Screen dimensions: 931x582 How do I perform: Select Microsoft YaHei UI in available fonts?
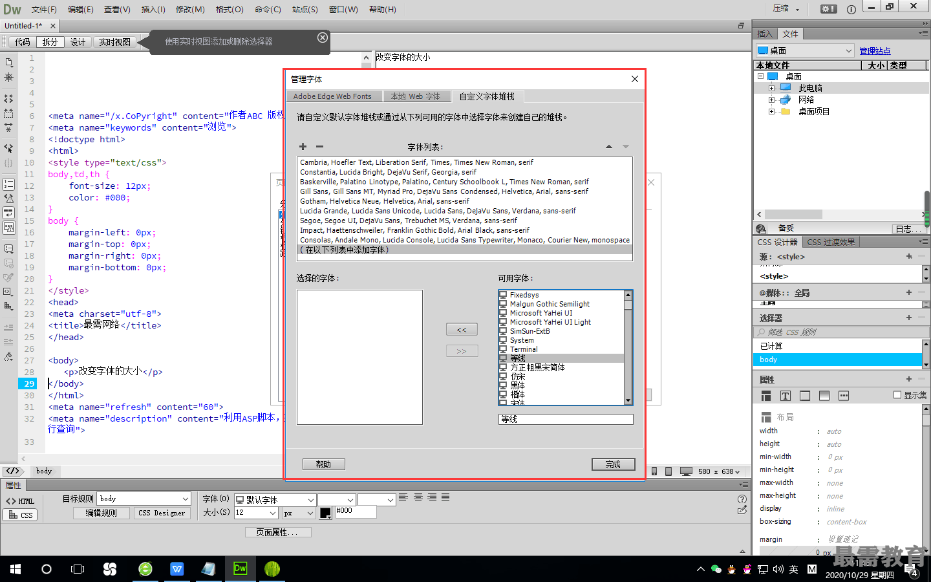541,313
